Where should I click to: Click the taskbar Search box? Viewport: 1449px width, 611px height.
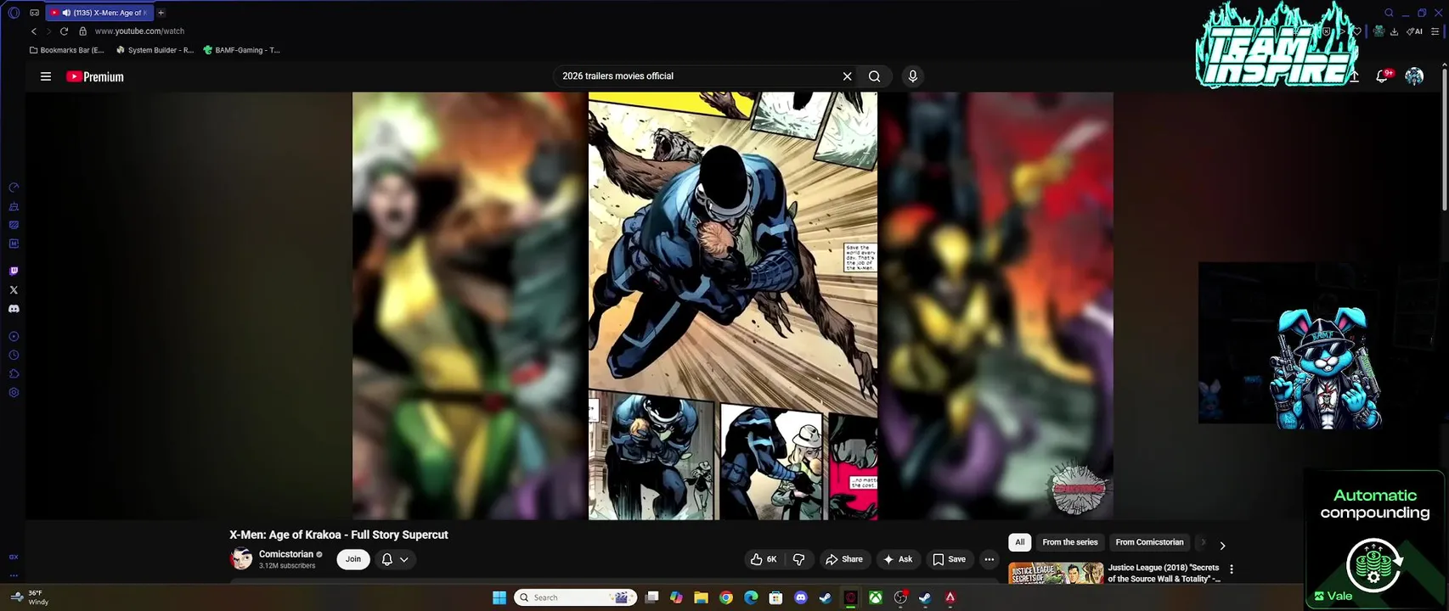pos(577,597)
